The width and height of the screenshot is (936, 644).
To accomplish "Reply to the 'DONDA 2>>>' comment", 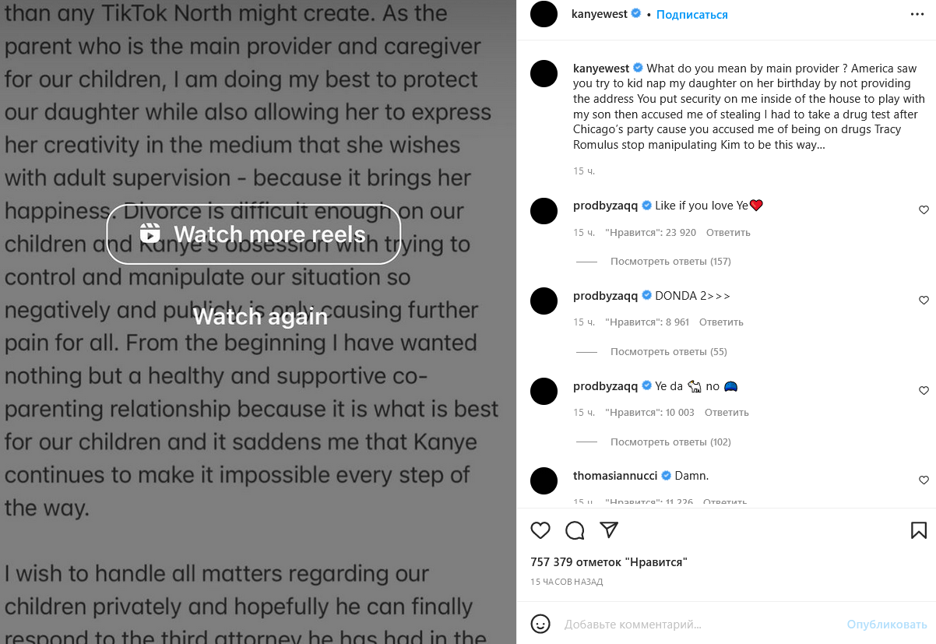I will coord(721,322).
